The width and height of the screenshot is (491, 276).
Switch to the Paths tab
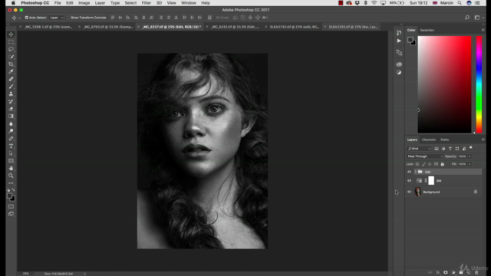(x=445, y=140)
